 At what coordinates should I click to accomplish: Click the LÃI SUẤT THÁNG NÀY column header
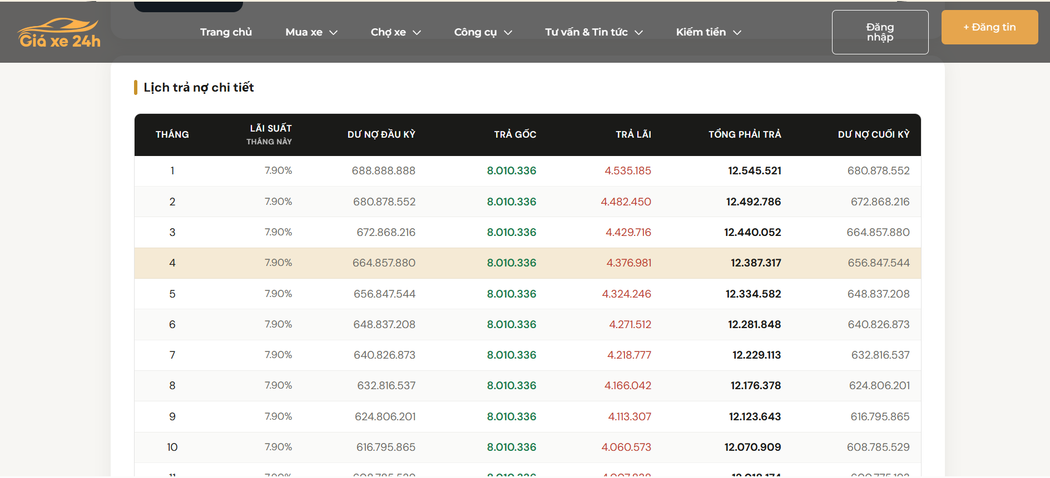(x=270, y=134)
